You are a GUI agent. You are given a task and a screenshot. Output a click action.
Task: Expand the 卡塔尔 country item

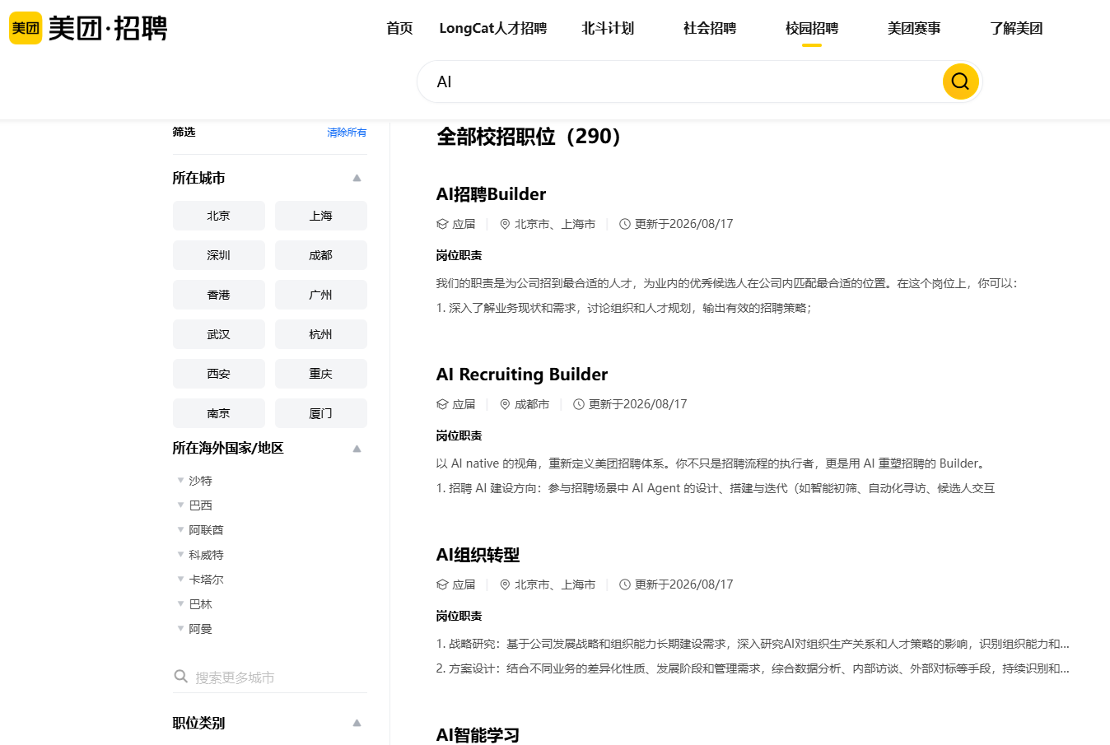[x=180, y=579]
